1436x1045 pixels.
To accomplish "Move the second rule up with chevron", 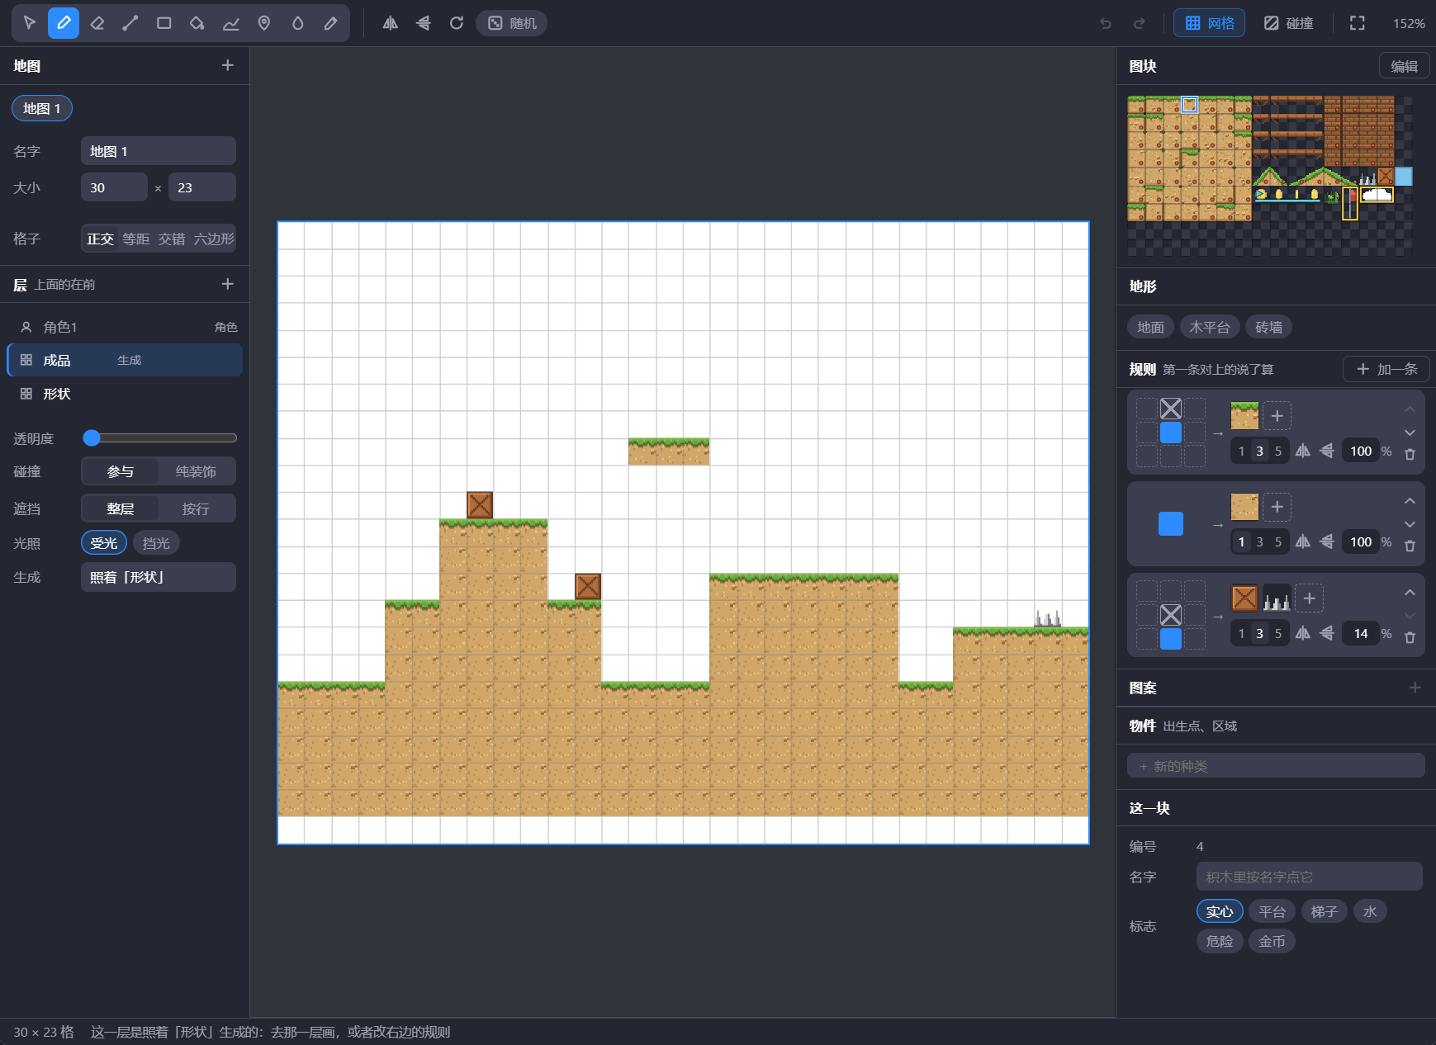I will coord(1410,501).
